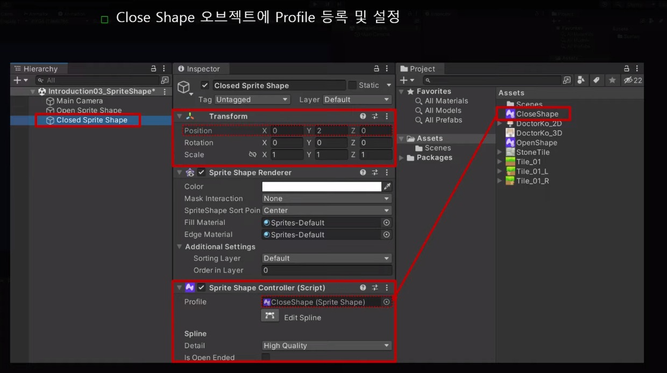Open the eyedropper next to the Color field
The image size is (667, 373).
(x=387, y=186)
